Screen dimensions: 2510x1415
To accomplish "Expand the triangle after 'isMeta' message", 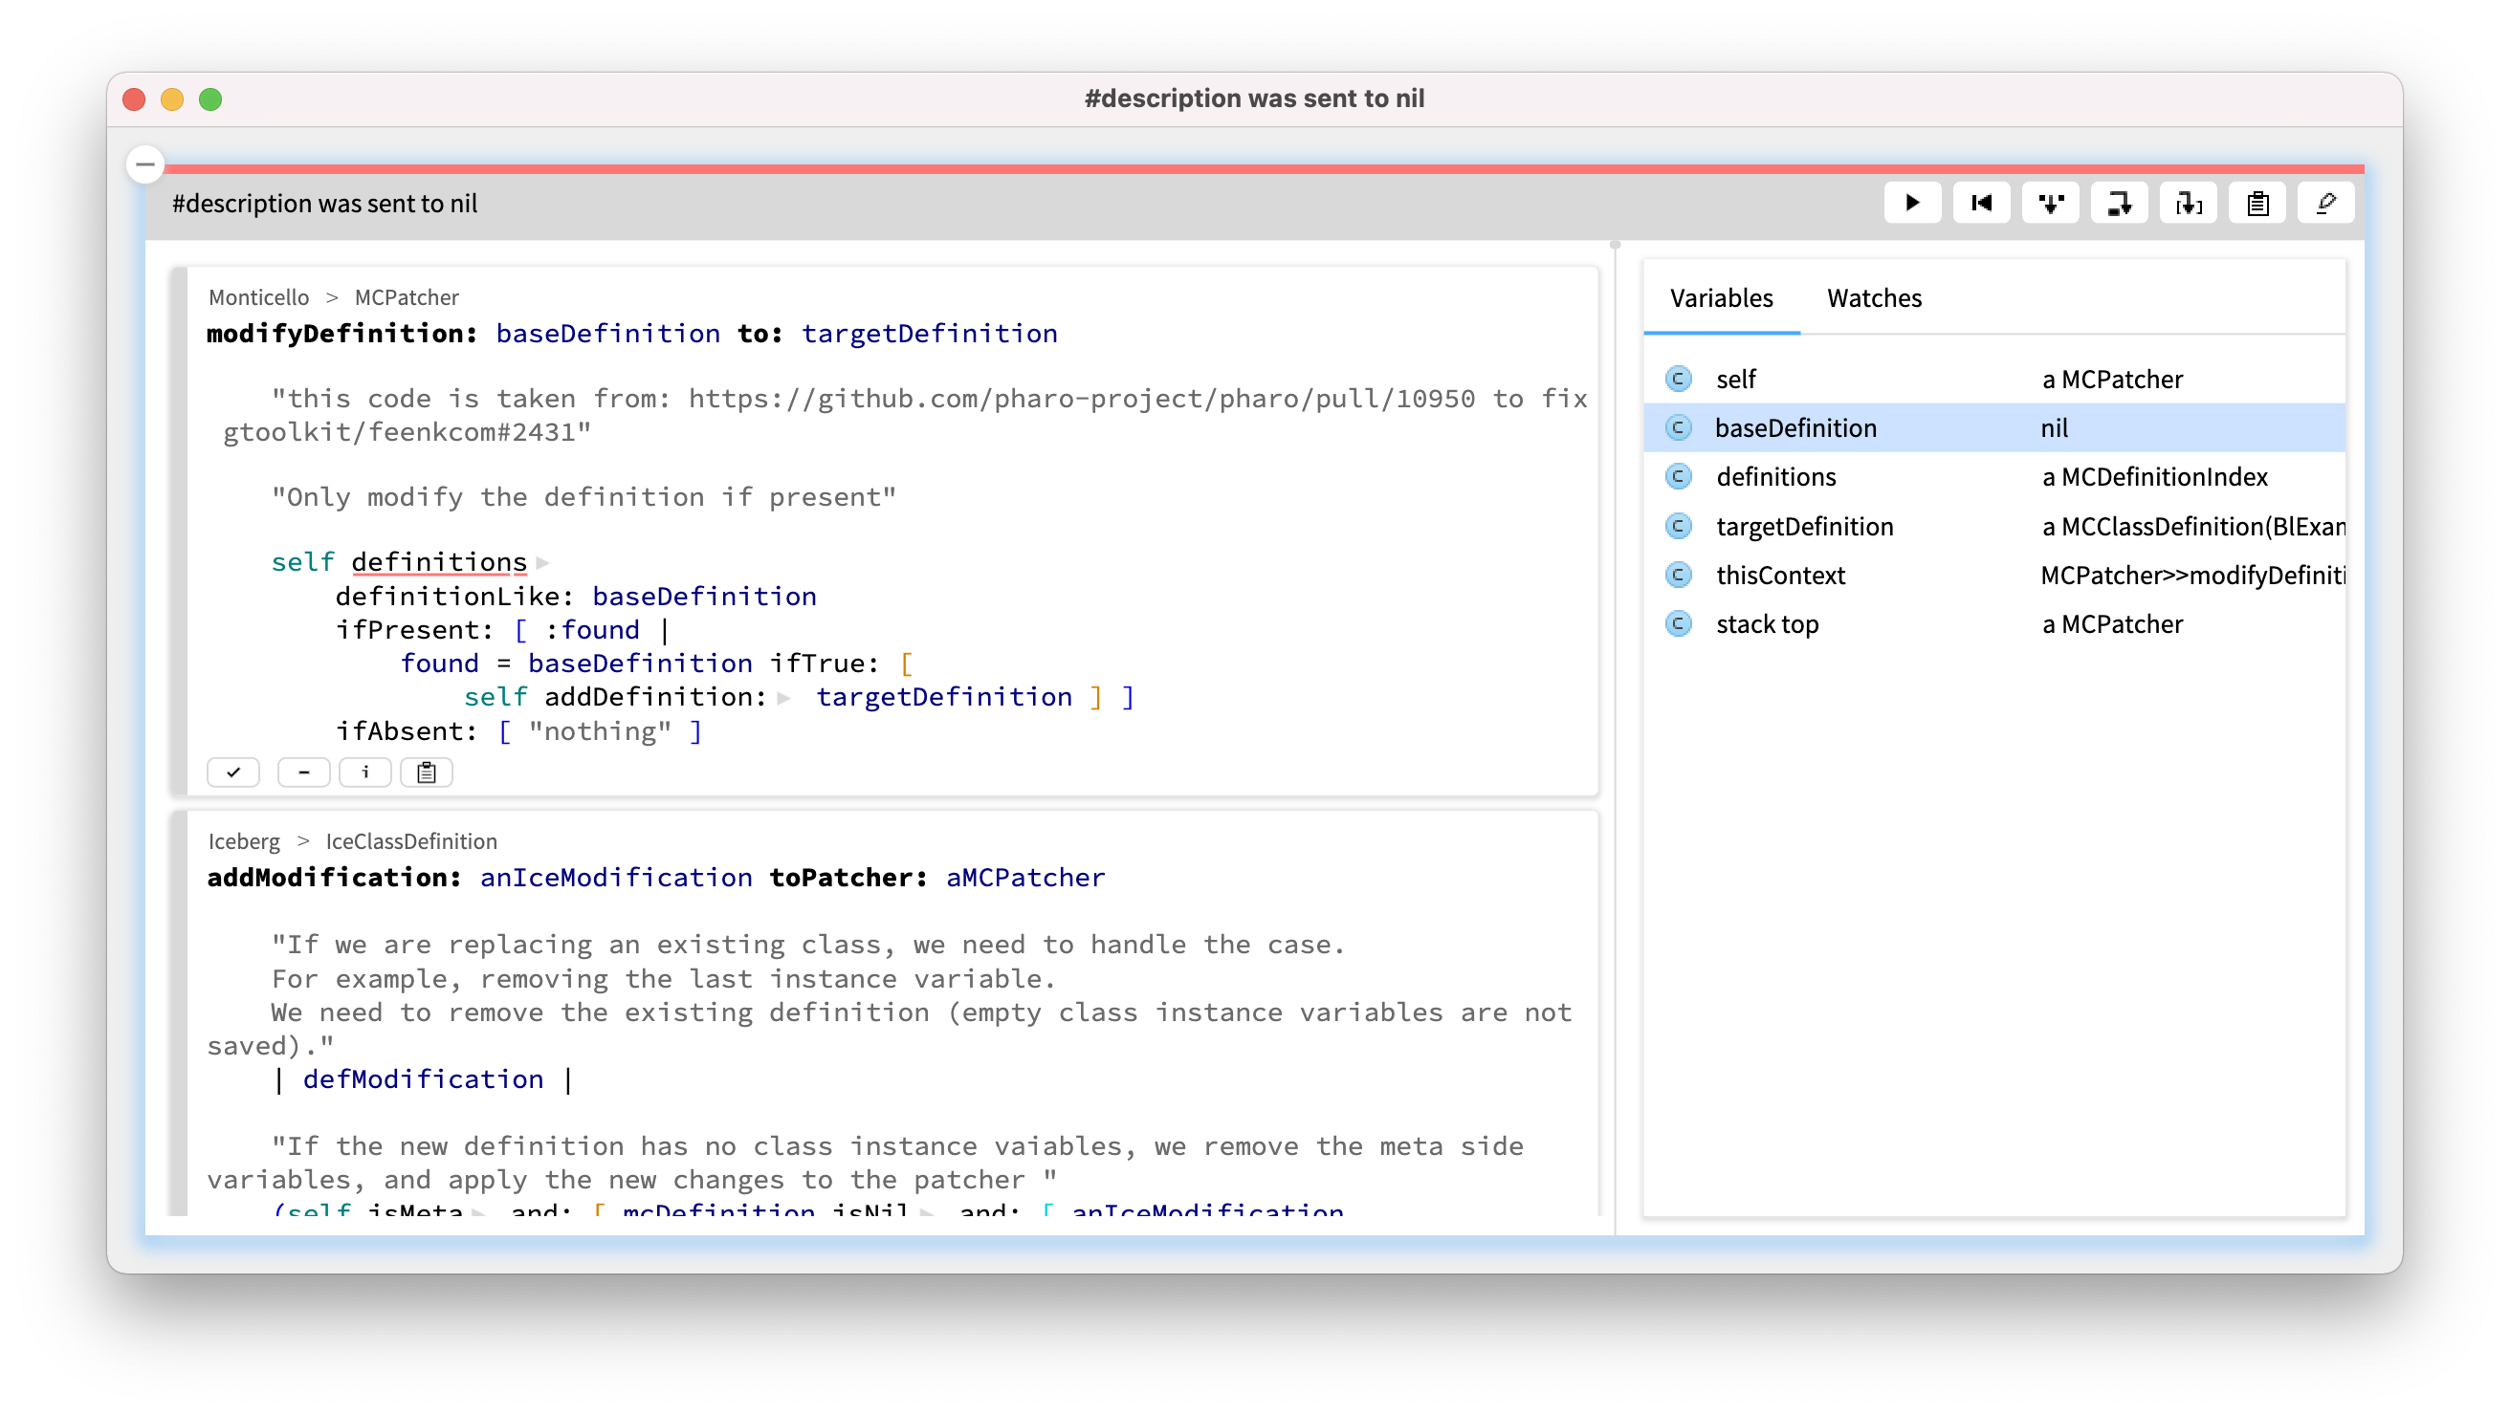I will [x=478, y=1210].
